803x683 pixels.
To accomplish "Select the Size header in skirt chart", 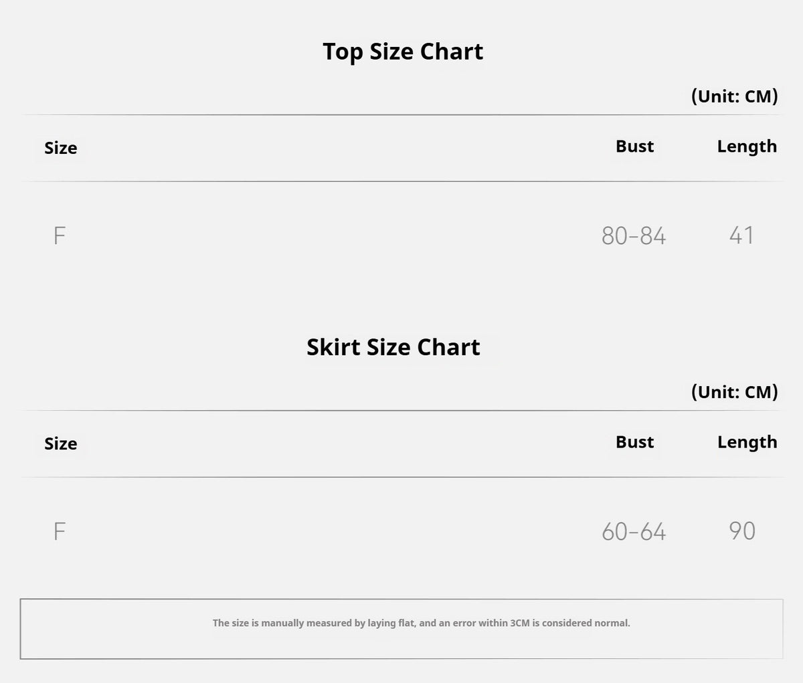I will click(x=61, y=444).
